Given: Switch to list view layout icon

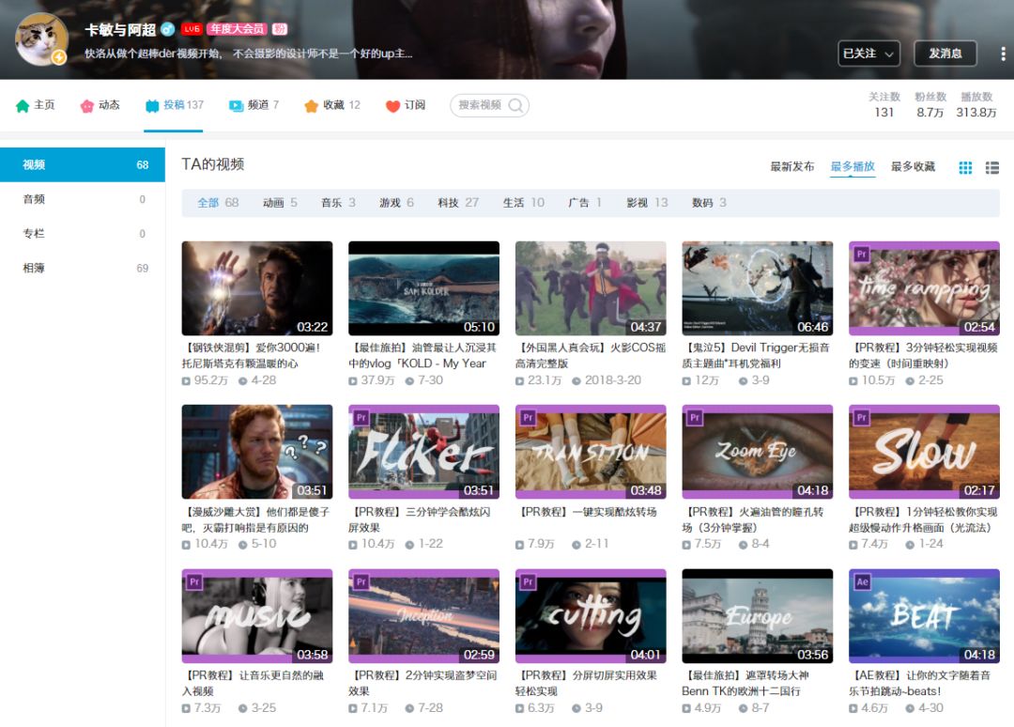Looking at the screenshot, I should click(992, 167).
